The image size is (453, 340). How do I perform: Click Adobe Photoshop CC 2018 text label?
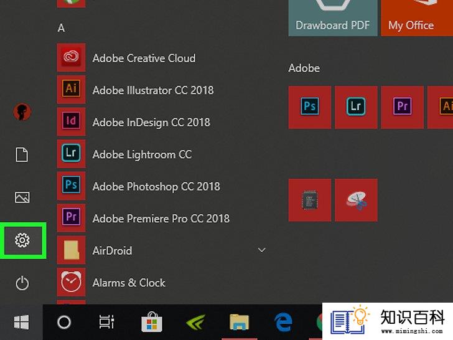pos(156,186)
